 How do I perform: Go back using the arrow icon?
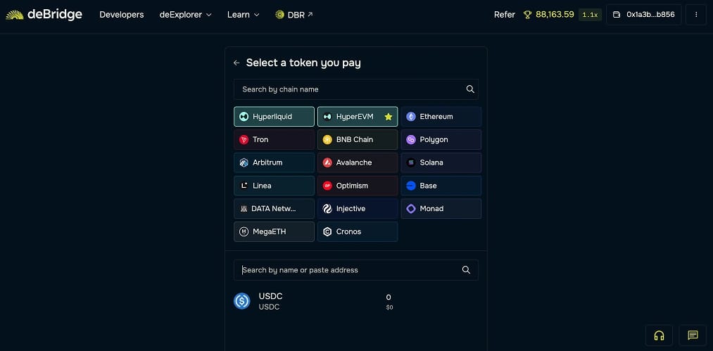click(x=236, y=63)
